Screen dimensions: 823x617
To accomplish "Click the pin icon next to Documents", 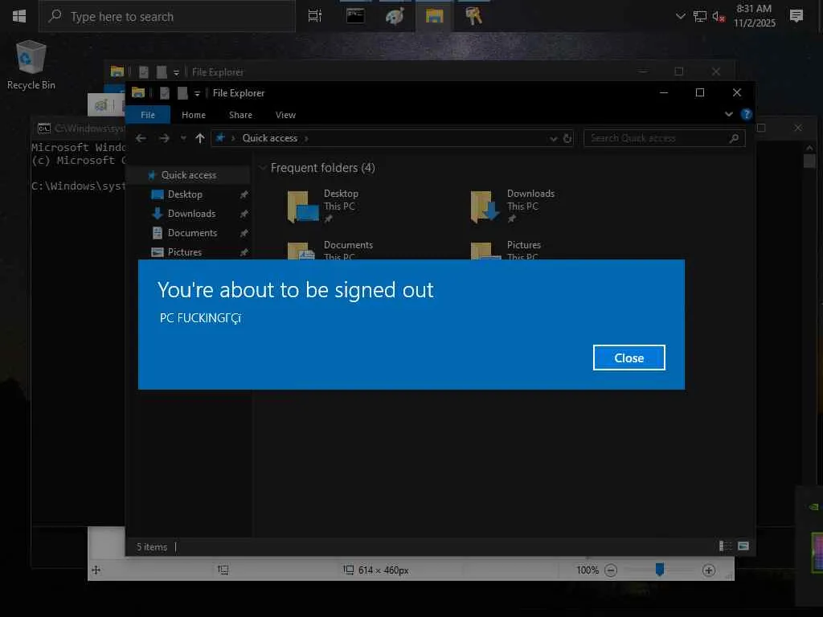I will pyautogui.click(x=244, y=233).
